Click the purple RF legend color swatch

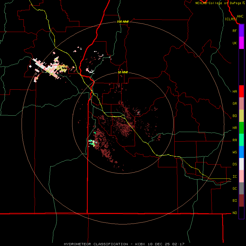[x=241, y=31]
